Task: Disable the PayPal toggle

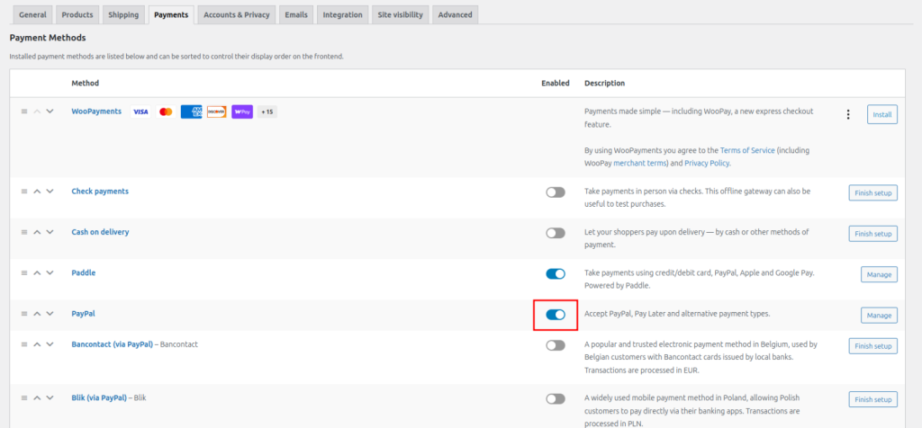Action: pos(555,315)
